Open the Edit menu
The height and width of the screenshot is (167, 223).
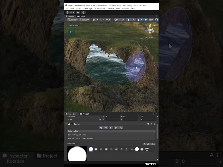tap(72, 8)
